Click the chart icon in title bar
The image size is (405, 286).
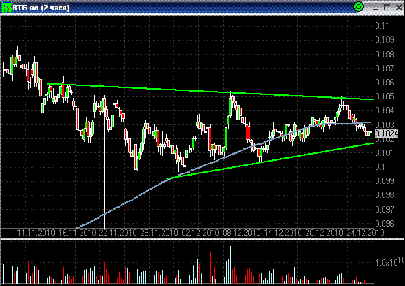(6, 7)
